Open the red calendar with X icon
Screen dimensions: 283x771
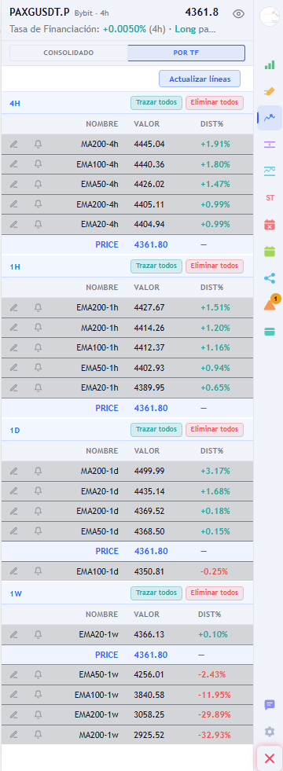pyautogui.click(x=270, y=225)
